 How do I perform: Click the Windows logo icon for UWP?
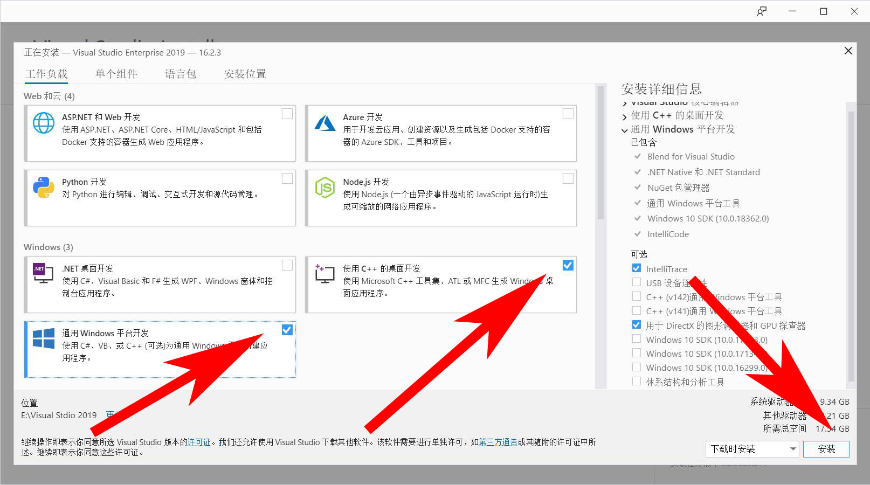click(44, 338)
